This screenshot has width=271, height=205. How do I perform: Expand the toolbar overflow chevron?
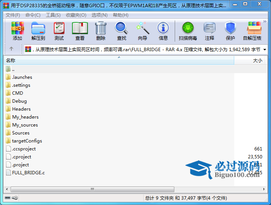point(265,22)
